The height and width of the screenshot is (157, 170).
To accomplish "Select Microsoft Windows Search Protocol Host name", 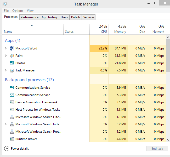I will (x=38, y=132).
